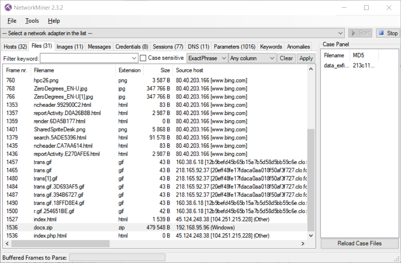Viewport: 401px width, 263px height.
Task: Click the 192.168.95.96 (Windows) source host
Action: 205,228
